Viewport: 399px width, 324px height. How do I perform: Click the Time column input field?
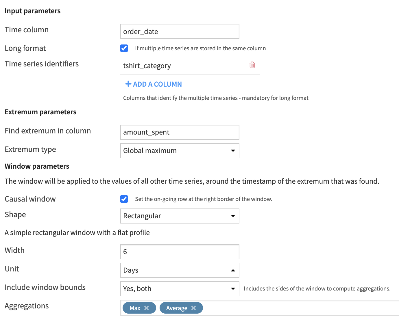coord(179,31)
